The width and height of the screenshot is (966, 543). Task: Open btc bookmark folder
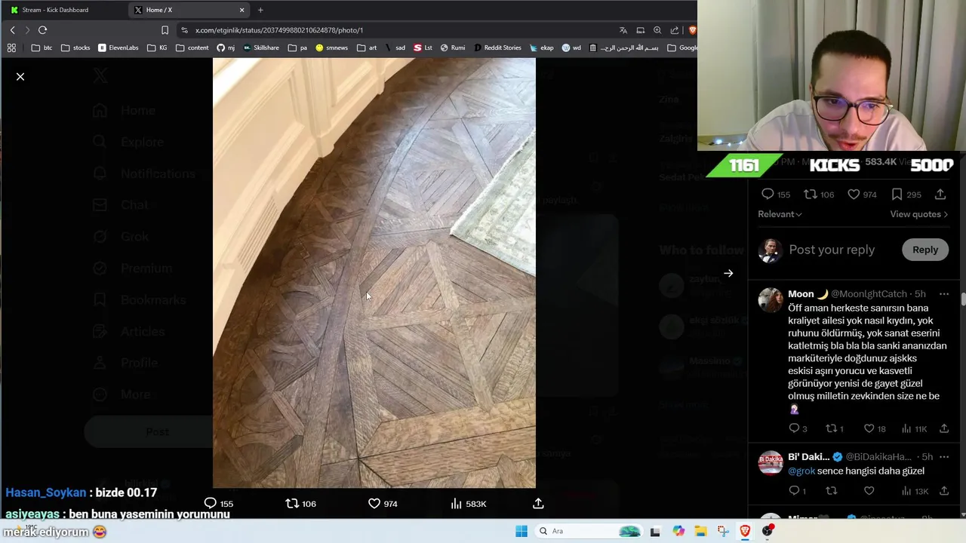(42, 48)
